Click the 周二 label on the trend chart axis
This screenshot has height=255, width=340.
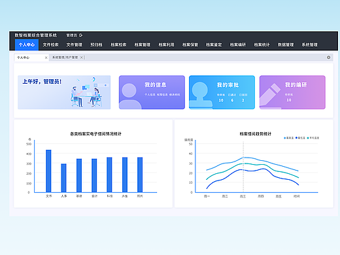225,196
